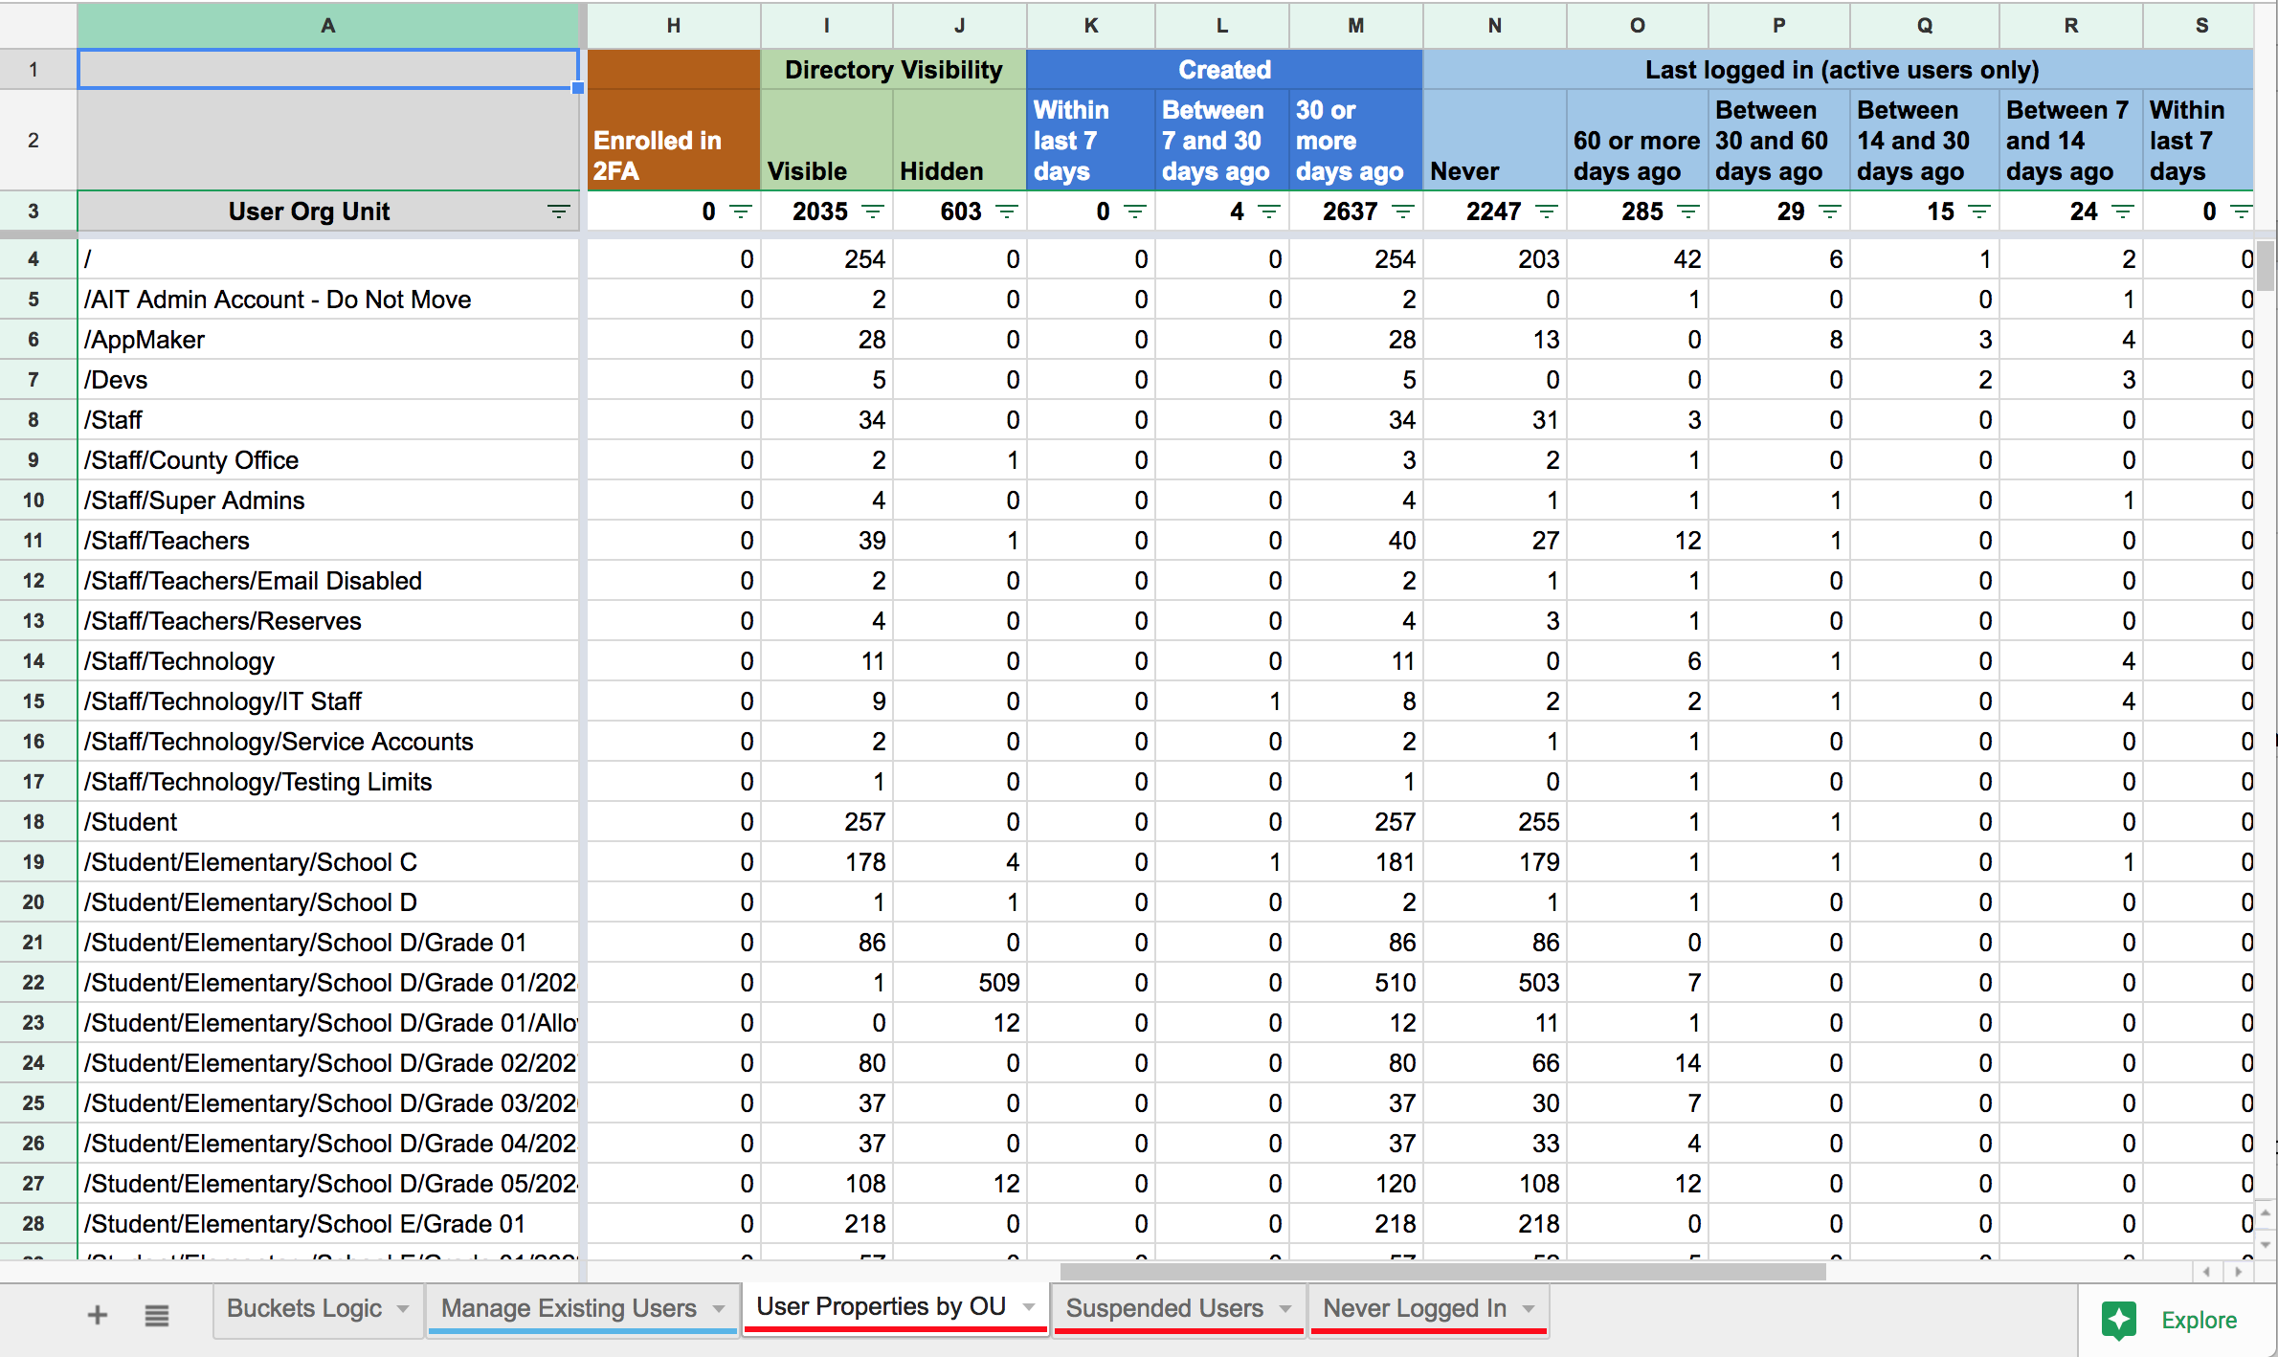
Task: Open filter icon for 30 or more days ago
Action: coord(1403,211)
